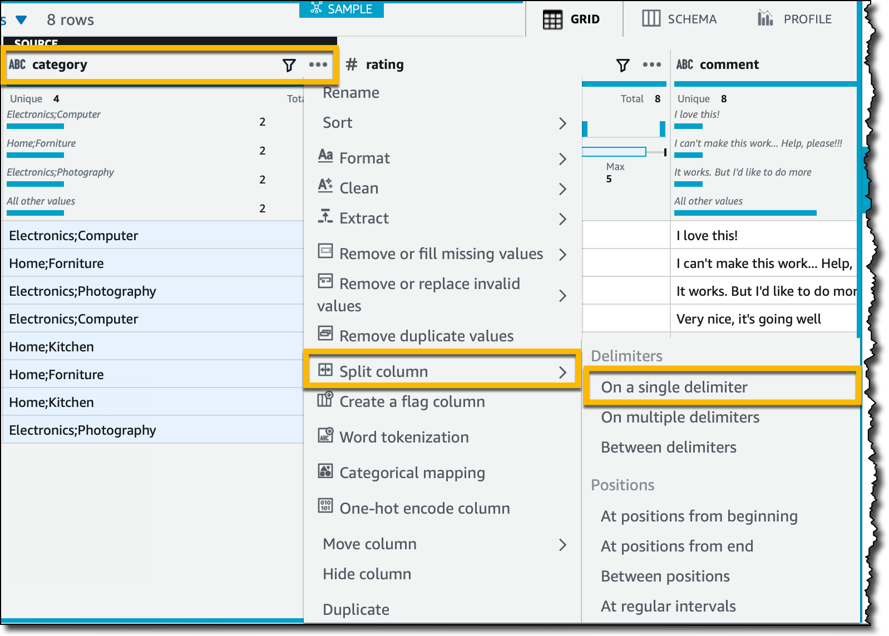
Task: Click the Categorical mapping icon
Action: point(325,471)
